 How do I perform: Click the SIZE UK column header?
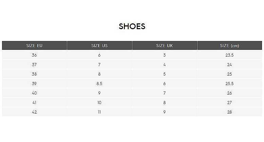(x=165, y=46)
